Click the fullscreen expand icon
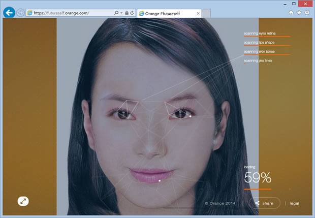The width and height of the screenshot is (315, 218). point(23,201)
